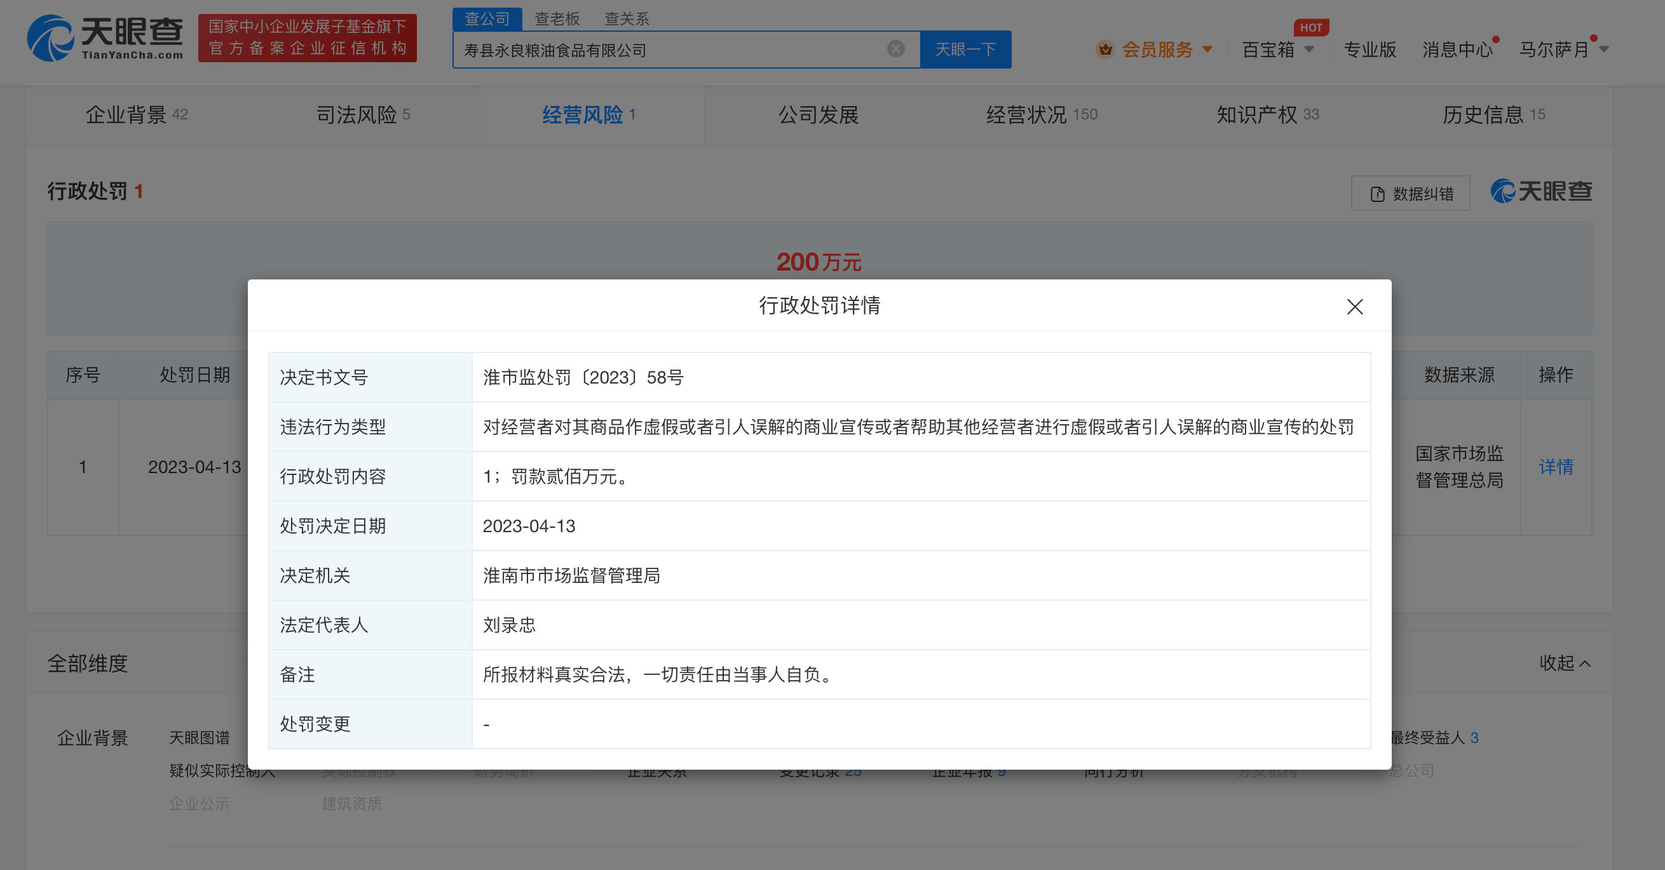Click the 200万元 penalty amount
The width and height of the screenshot is (1665, 870).
pyautogui.click(x=819, y=262)
